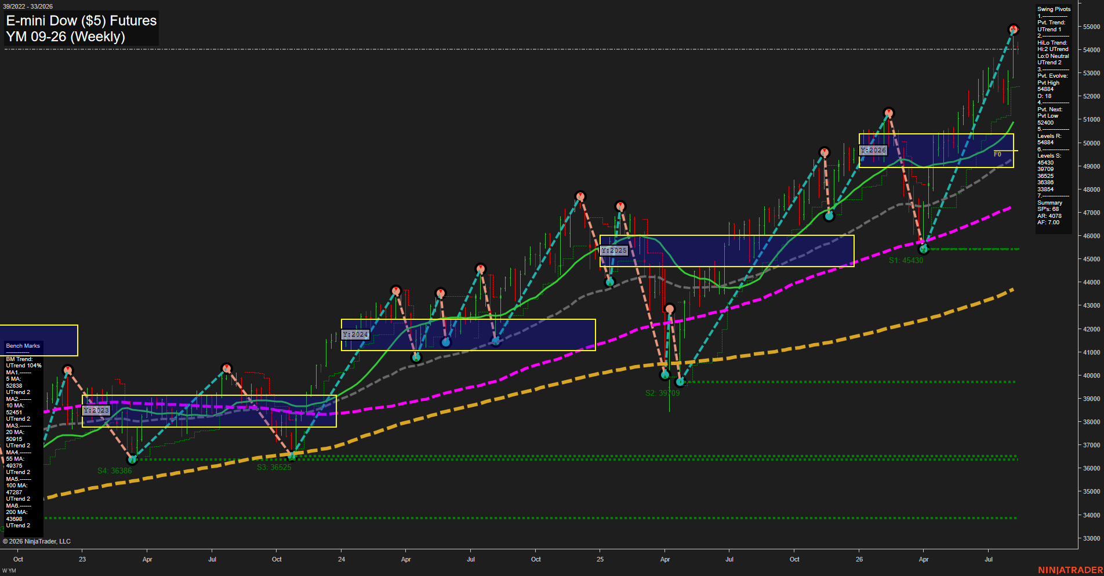Image resolution: width=1104 pixels, height=576 pixels.
Task: Select the 'Y:2023' yearly range label
Action: (96, 410)
